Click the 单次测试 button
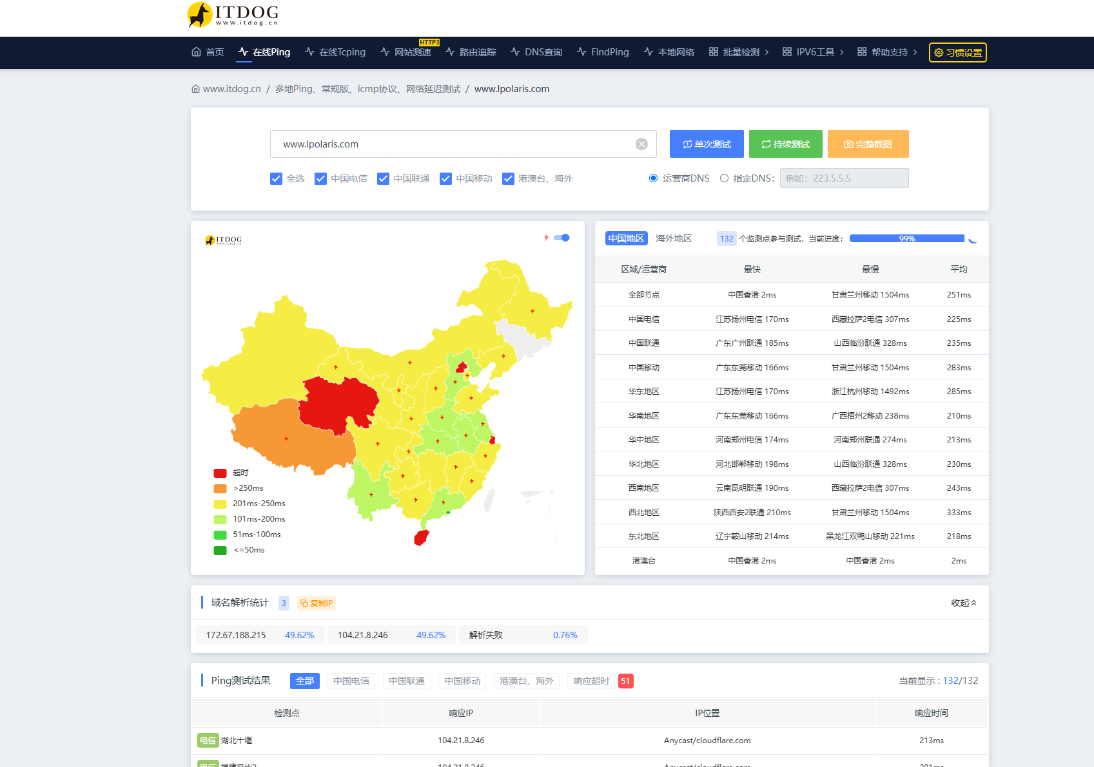This screenshot has width=1094, height=767. point(707,144)
